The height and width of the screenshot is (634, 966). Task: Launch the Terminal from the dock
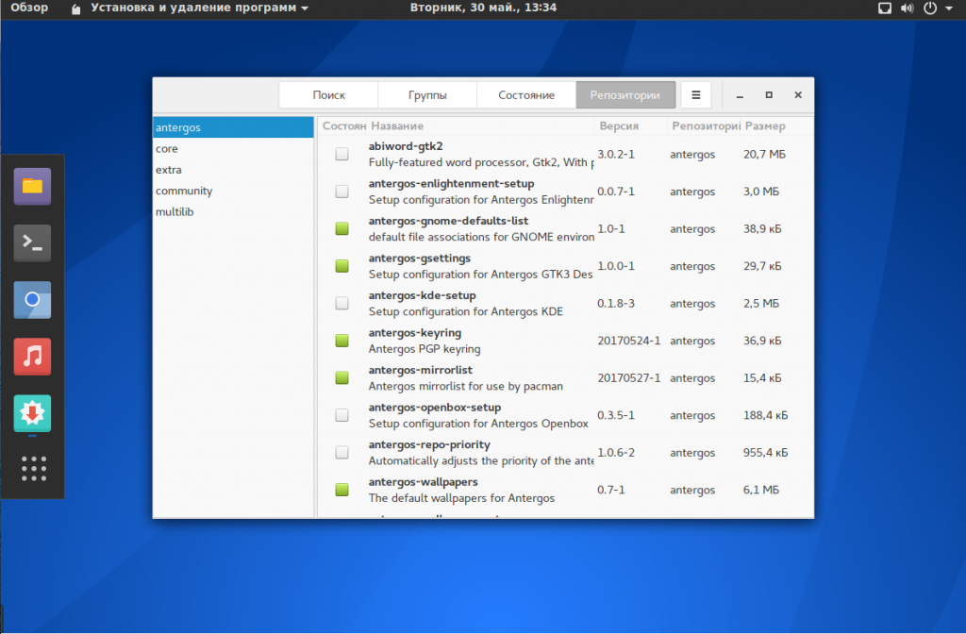click(32, 242)
